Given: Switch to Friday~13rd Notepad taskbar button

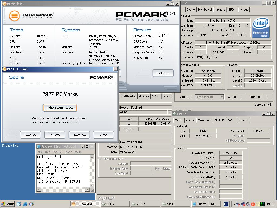Looking at the screenshot, I should (206, 204).
